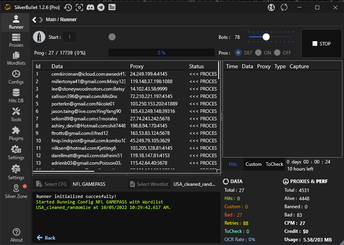Open the Proxies section in the sidebar
344x245 pixels.
(x=16, y=40)
